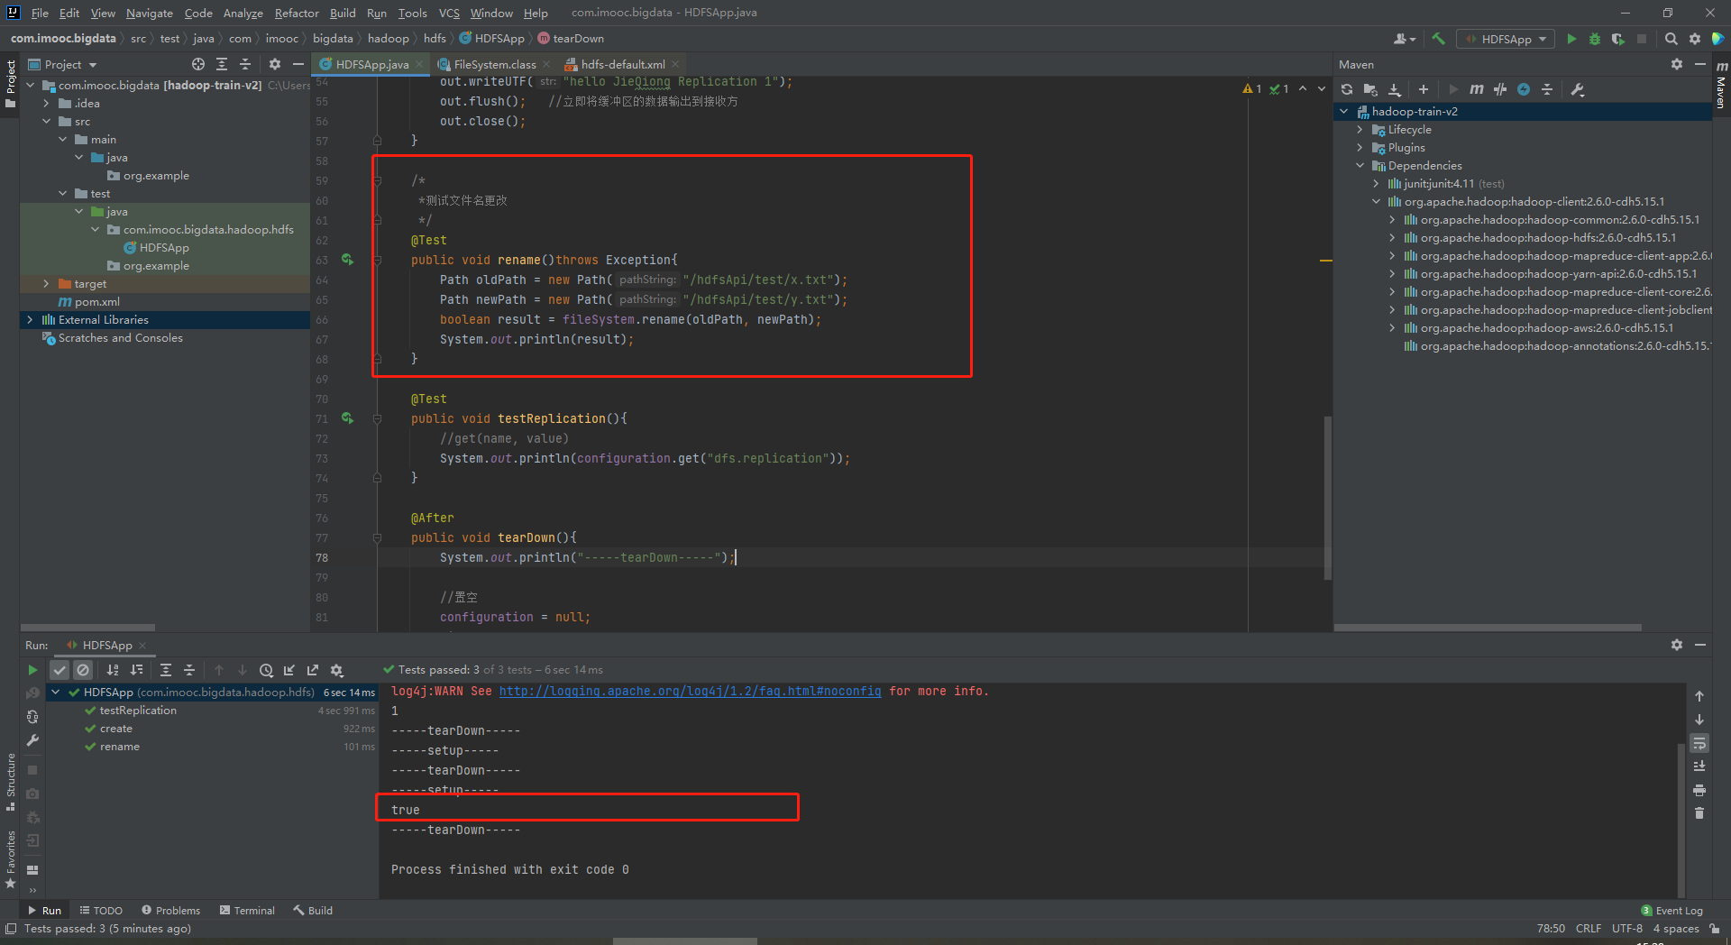This screenshot has width=1731, height=945.
Task: Click the Debug bug icon in the top toolbar
Action: [1594, 39]
